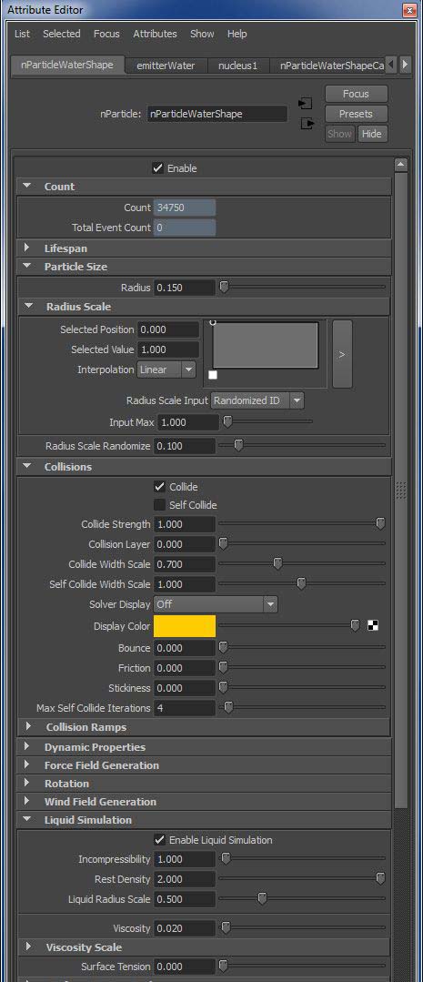The width and height of the screenshot is (423, 982).
Task: Enable the Self Collide checkbox
Action: [159, 505]
